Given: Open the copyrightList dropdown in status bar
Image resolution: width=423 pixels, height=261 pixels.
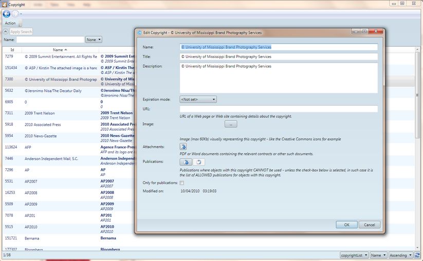Looking at the screenshot, I should click(354, 255).
